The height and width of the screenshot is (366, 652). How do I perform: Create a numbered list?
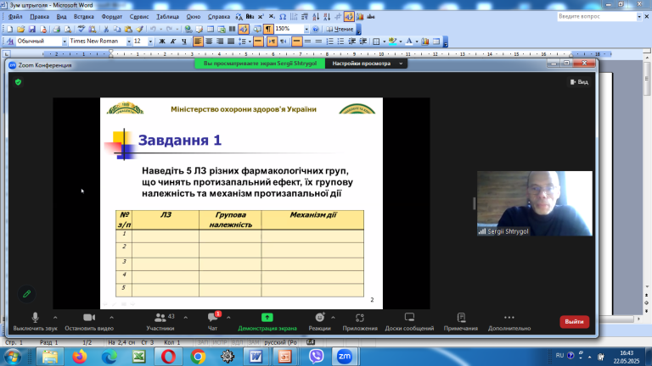(x=329, y=41)
